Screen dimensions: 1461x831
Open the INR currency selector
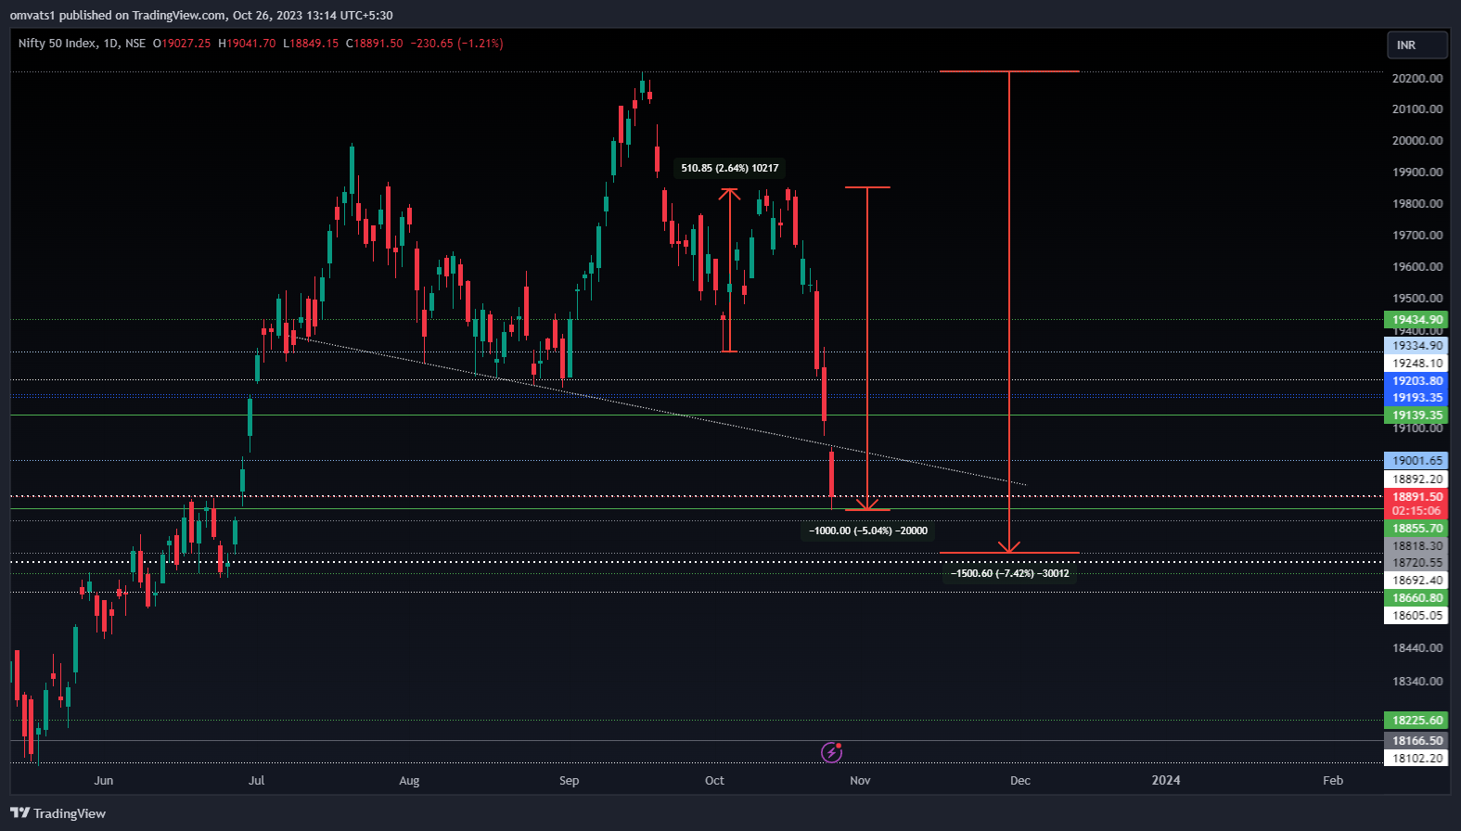pyautogui.click(x=1416, y=45)
